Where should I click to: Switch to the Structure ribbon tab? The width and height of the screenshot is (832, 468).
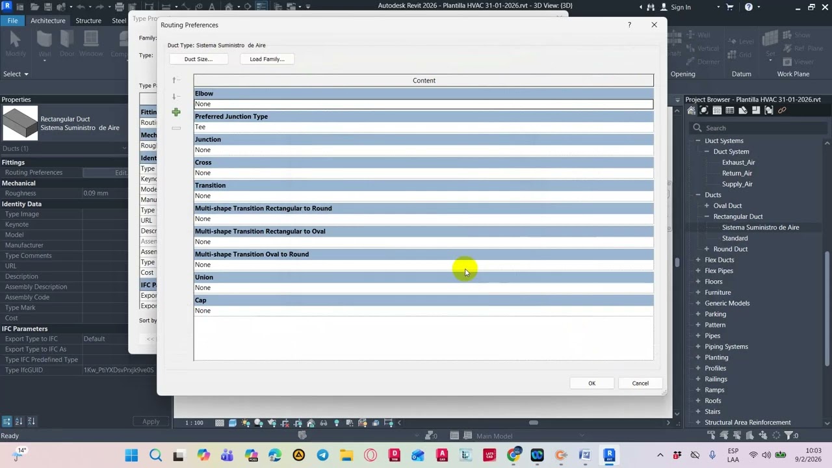(x=88, y=21)
